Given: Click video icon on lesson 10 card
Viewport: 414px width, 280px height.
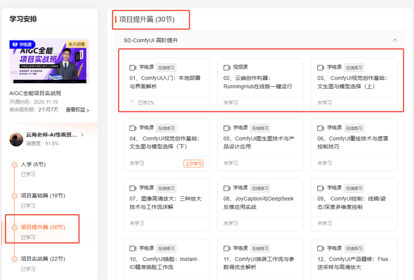Looking at the screenshot, I should pos(133,248).
